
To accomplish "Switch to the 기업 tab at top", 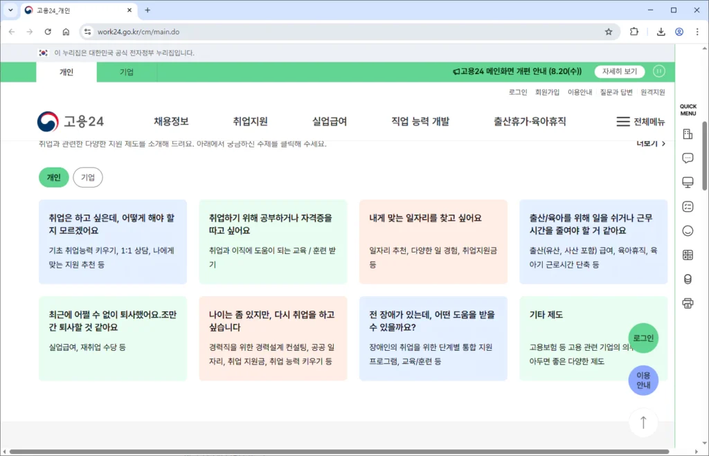I will click(127, 71).
